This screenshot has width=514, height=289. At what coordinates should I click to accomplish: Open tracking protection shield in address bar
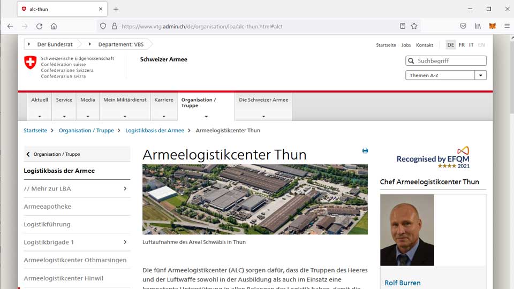click(103, 26)
